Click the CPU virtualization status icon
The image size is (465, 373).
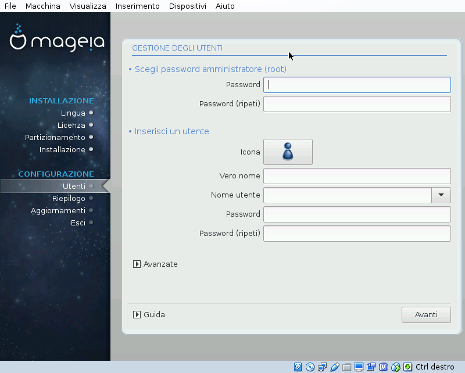(383, 367)
